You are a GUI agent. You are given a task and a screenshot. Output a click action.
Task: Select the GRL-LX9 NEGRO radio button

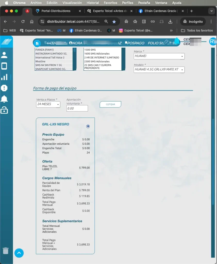pyautogui.click(x=88, y=126)
